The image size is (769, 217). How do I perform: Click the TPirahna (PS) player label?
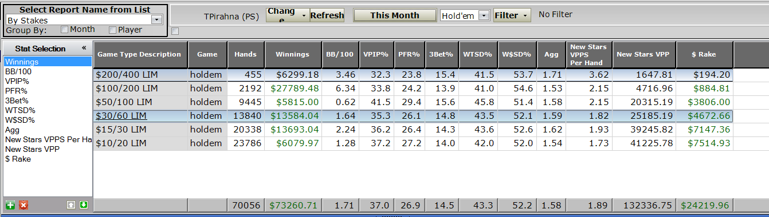point(232,16)
